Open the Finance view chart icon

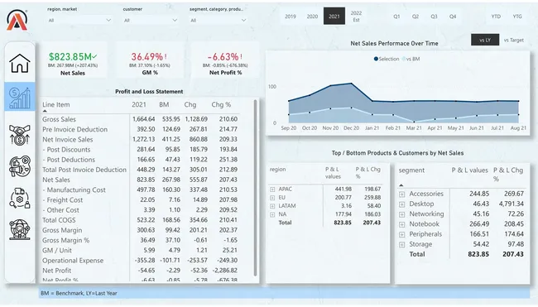point(20,97)
